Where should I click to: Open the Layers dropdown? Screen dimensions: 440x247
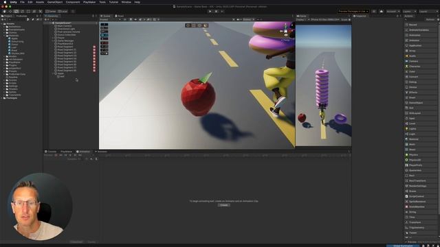(410, 12)
